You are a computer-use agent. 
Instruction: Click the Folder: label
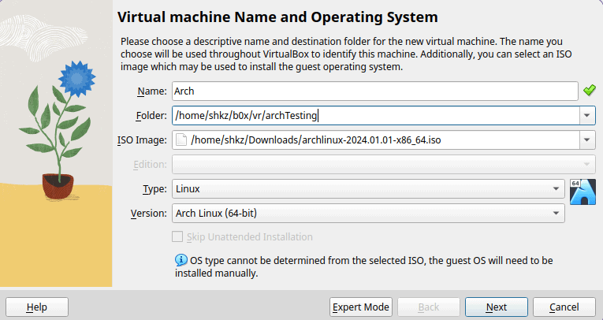[x=151, y=115]
